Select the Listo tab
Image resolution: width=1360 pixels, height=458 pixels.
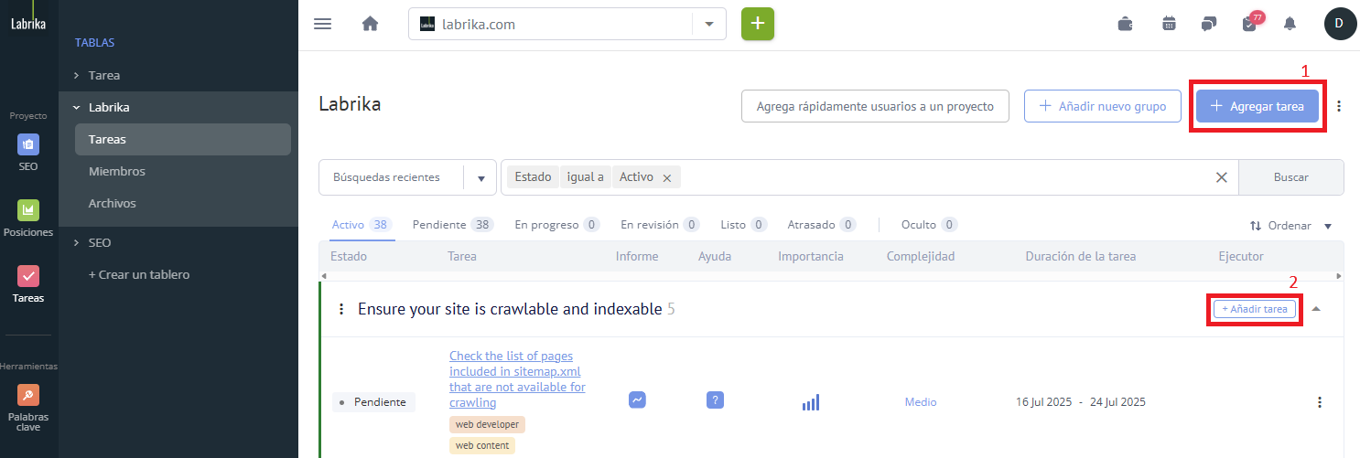tap(743, 225)
